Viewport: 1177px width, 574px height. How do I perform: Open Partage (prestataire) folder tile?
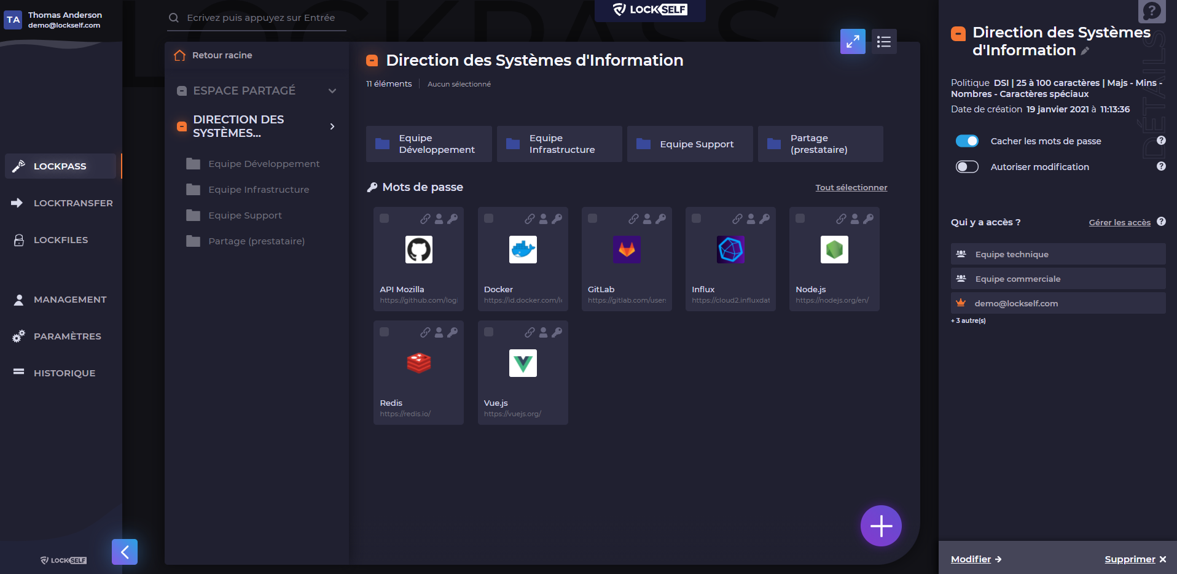(821, 144)
